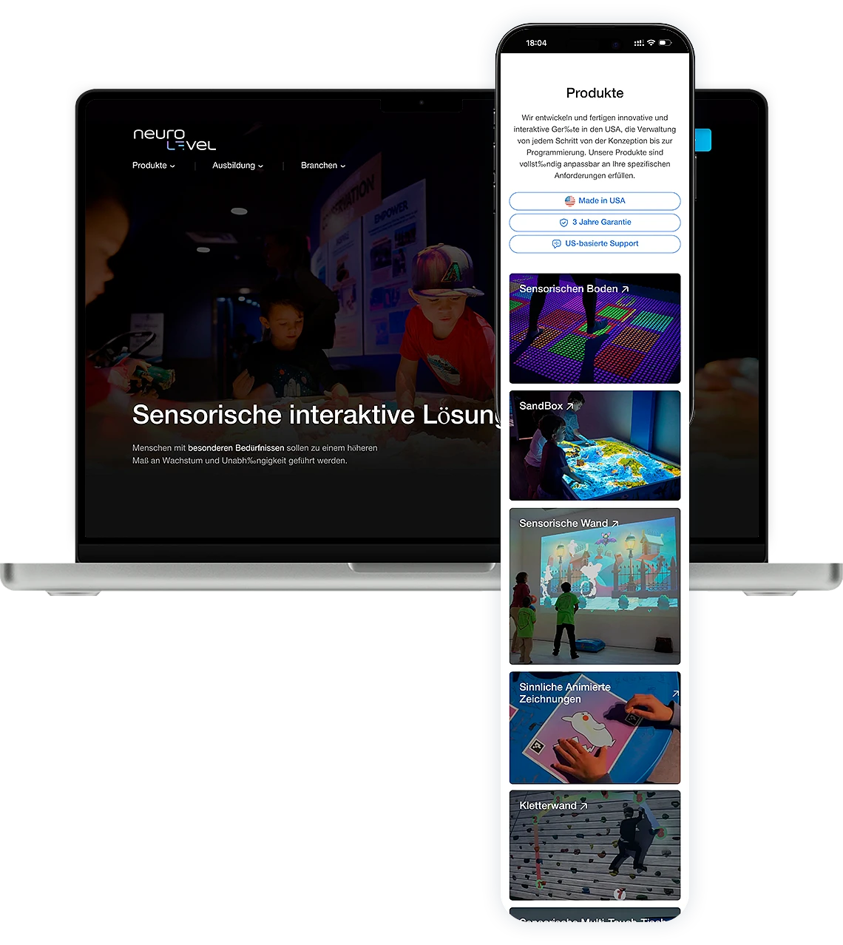Click the phone cellular signal icon

pos(639,43)
